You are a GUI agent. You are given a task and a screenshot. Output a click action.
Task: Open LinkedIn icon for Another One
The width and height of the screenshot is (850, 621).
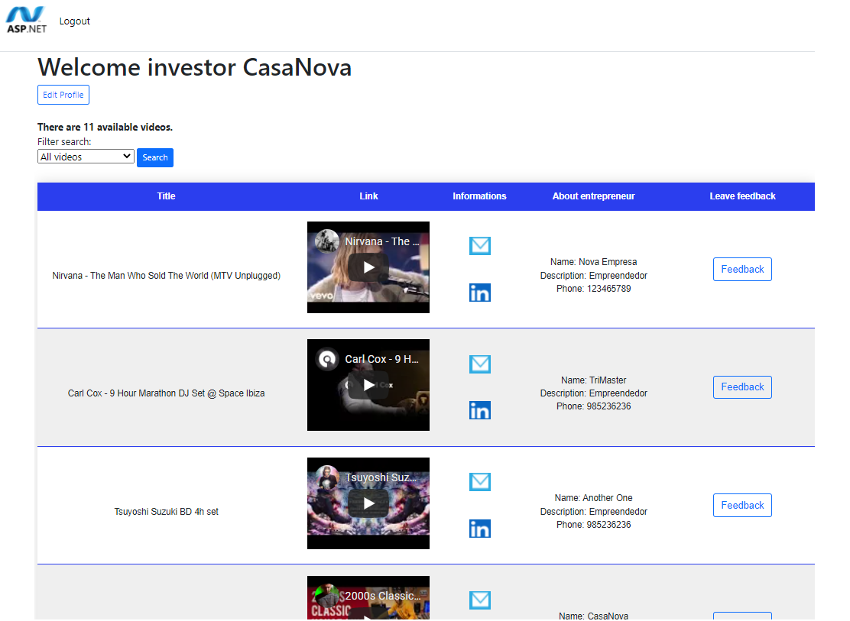(x=479, y=529)
